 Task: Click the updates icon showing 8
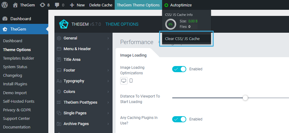pyautogui.click(x=42, y=5)
